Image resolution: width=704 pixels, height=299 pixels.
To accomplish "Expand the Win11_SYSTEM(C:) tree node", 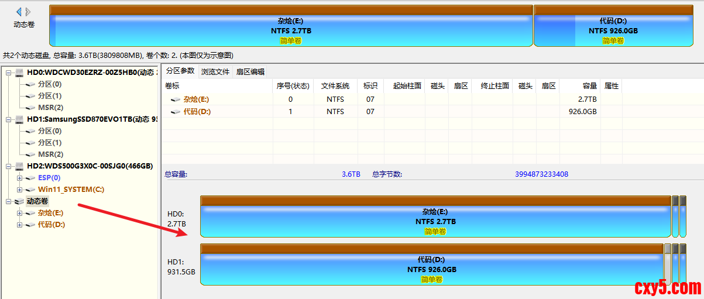I will [20, 190].
